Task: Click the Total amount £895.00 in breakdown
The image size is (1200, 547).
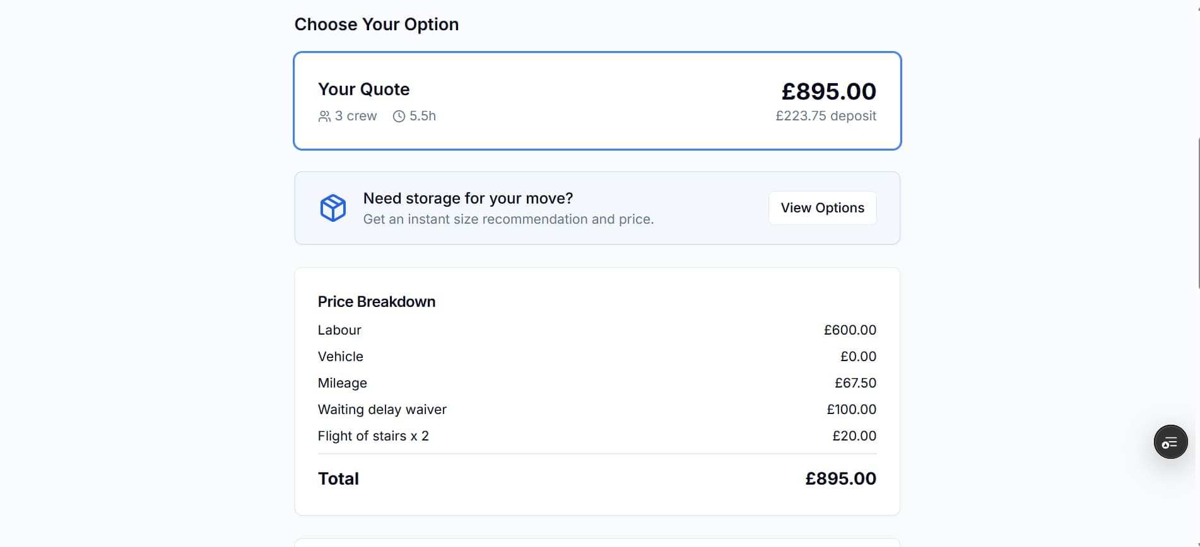Action: 840,479
